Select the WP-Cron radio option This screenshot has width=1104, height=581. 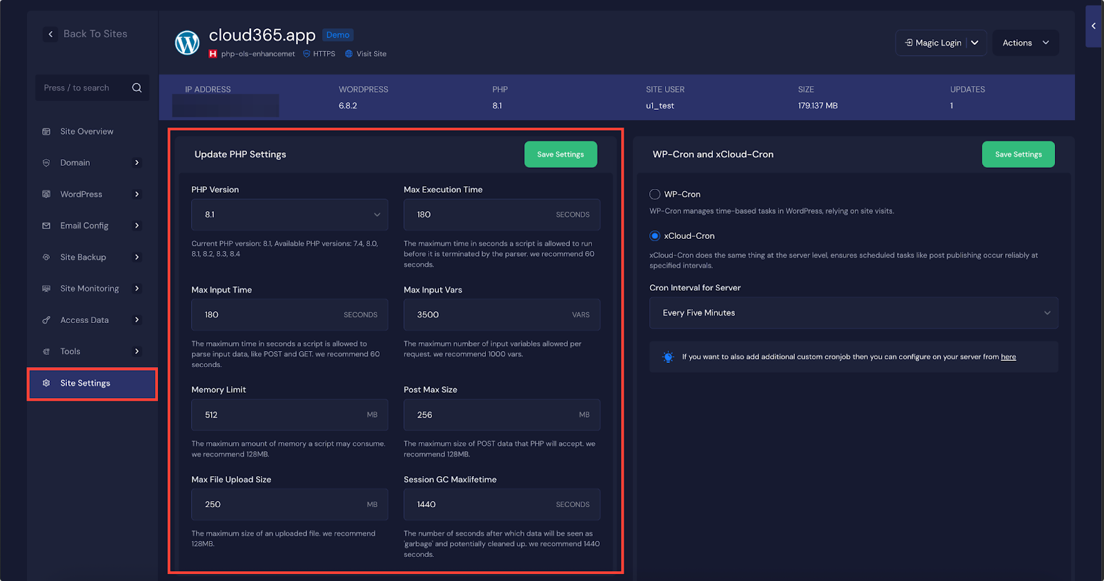click(655, 195)
